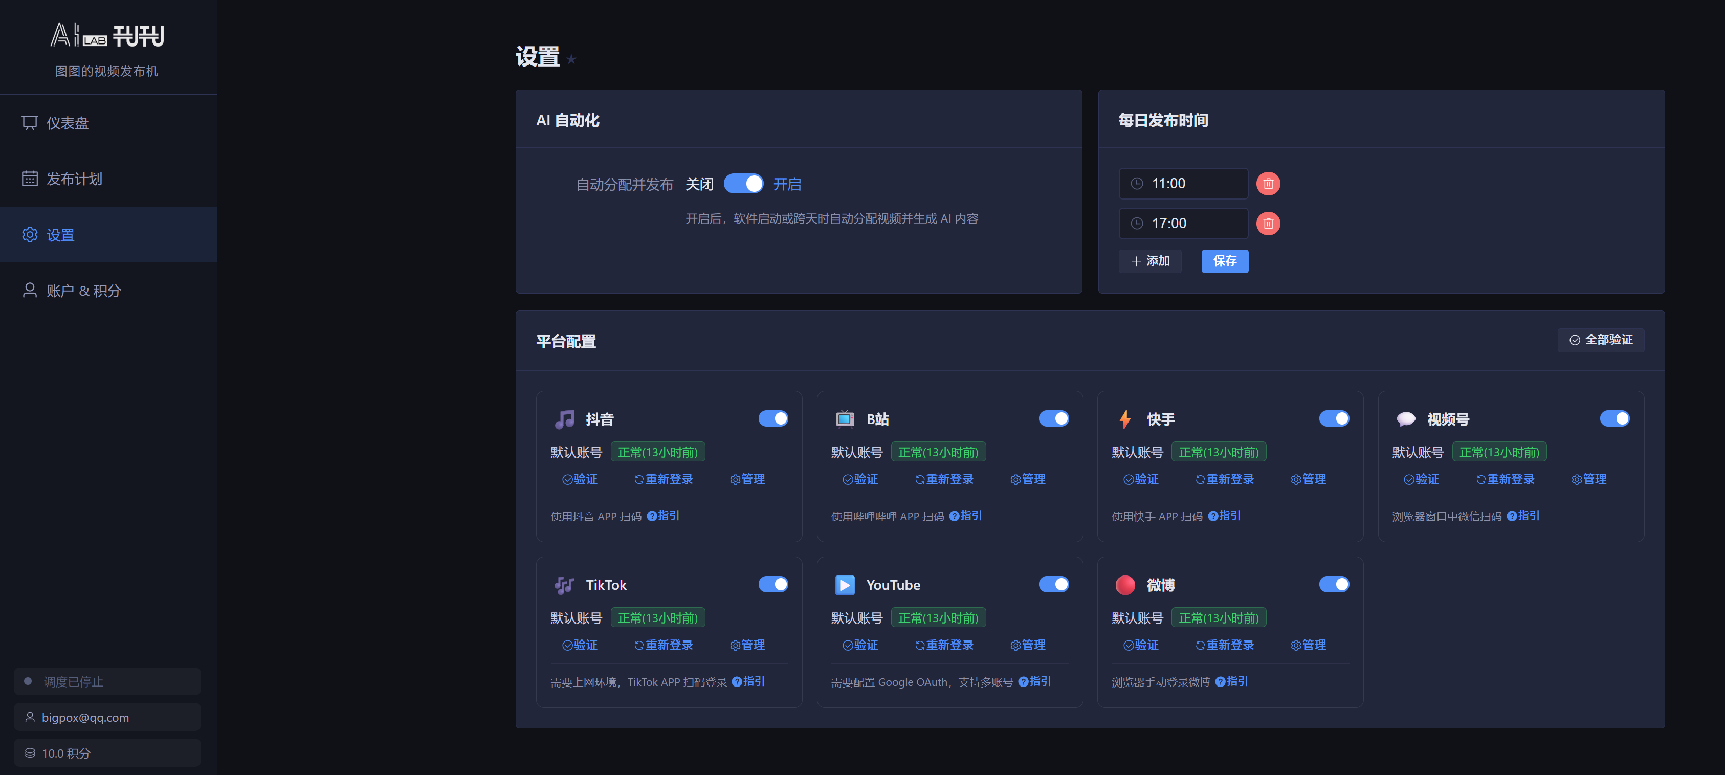The image size is (1725, 775).
Task: Switch to 发布计划 in the sidebar
Action: 74,179
